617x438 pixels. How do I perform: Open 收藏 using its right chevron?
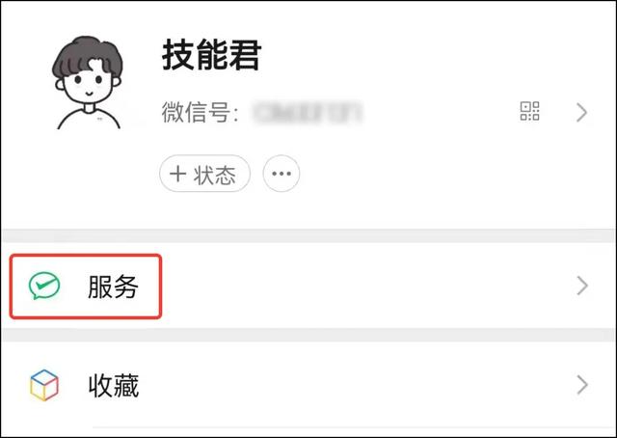(582, 385)
